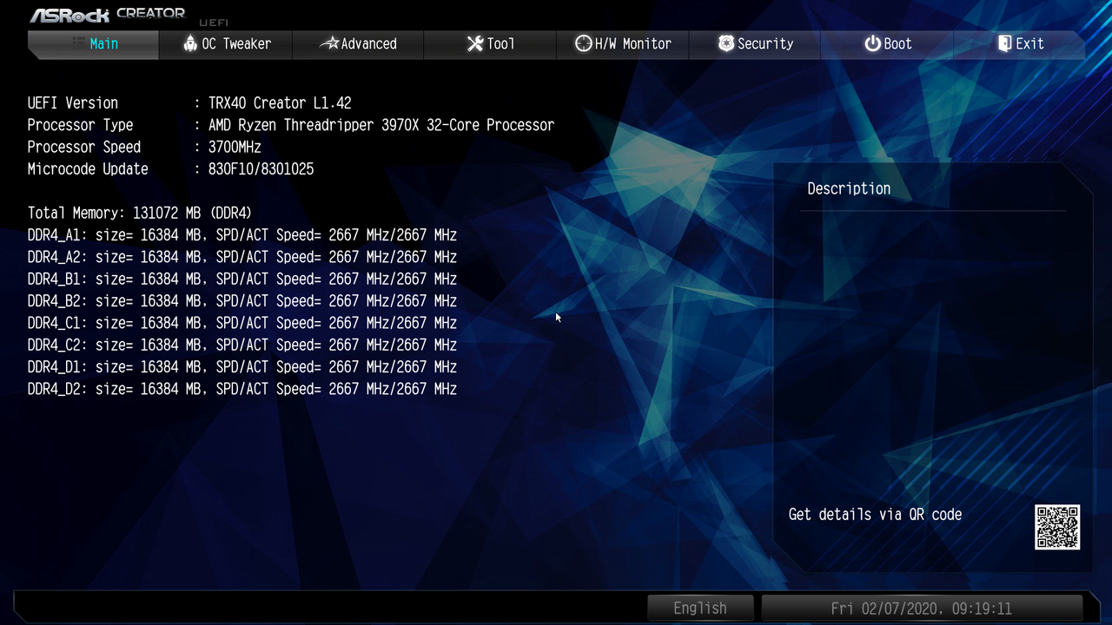
Task: Click the ASRock Creator logo
Action: click(x=108, y=15)
